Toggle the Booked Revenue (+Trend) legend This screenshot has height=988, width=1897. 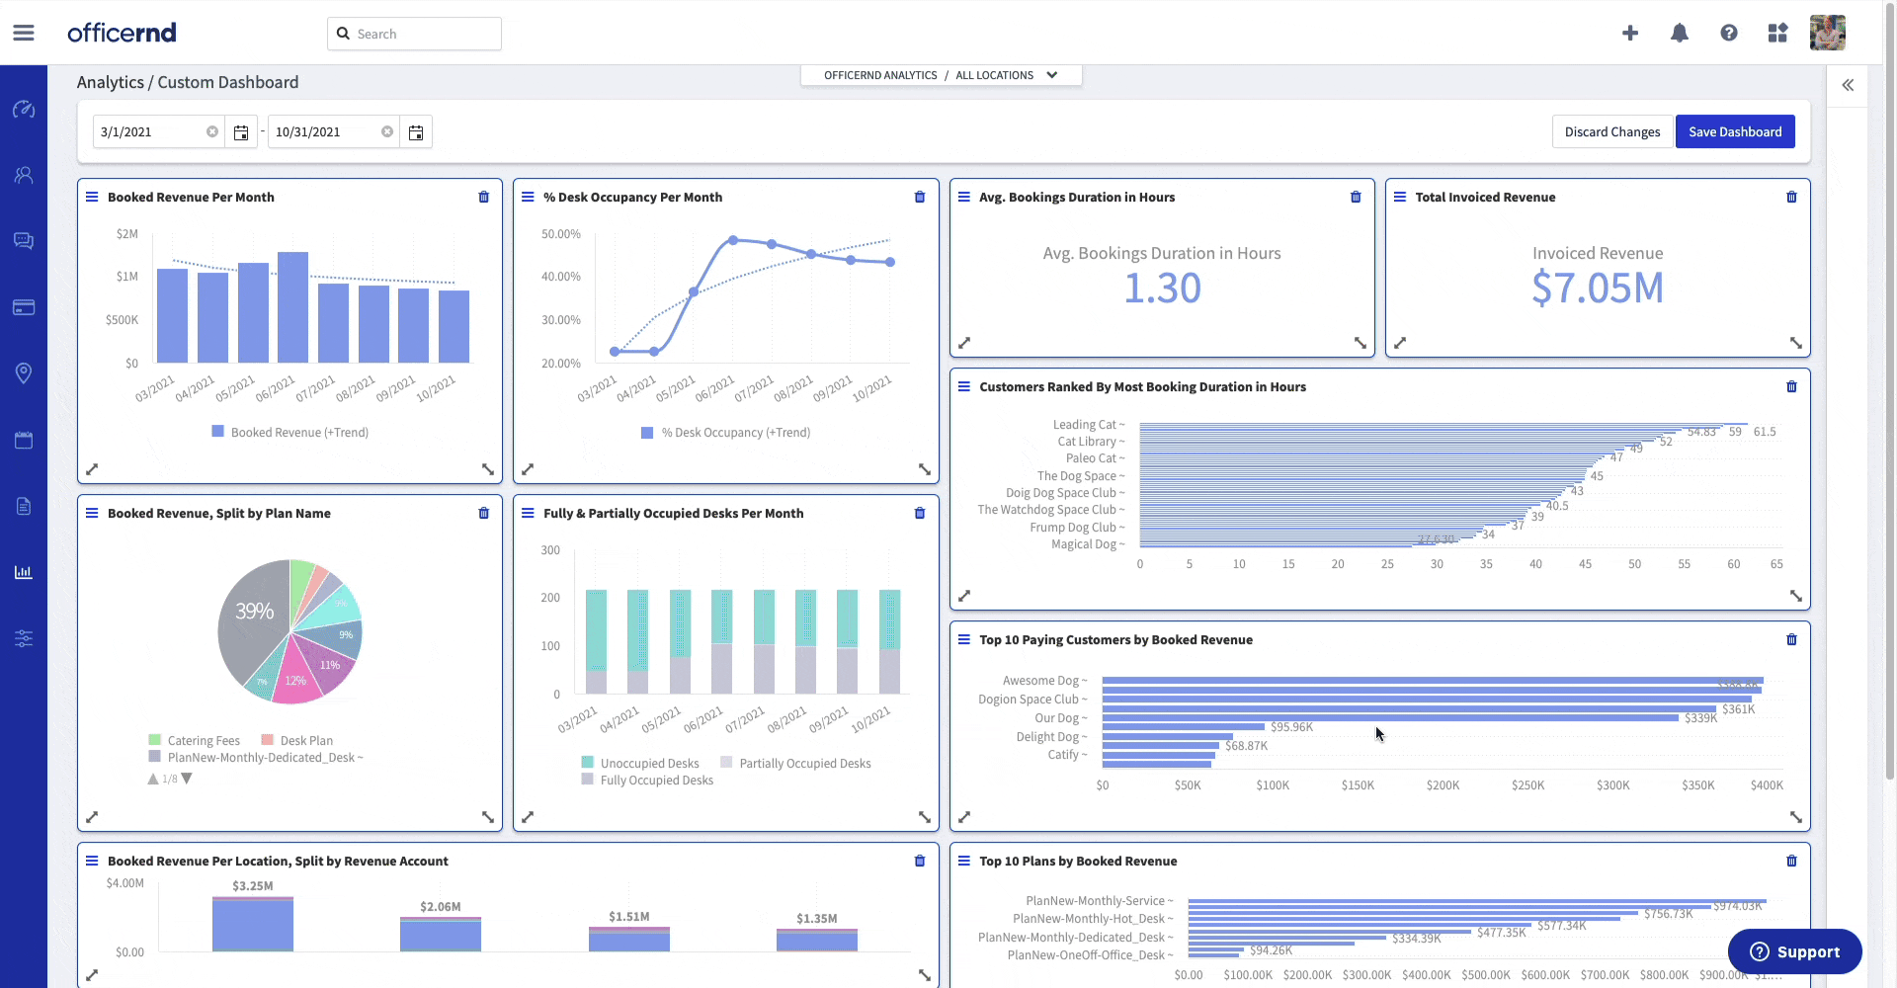pos(289,432)
